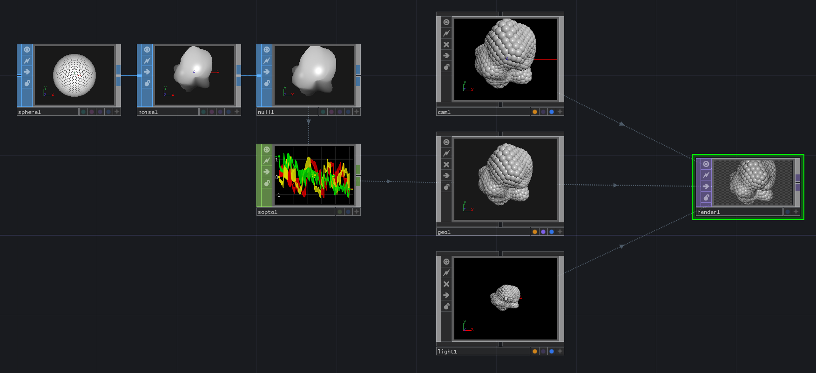Click the lock flag on null1
The height and width of the screenshot is (373, 816).
point(267,83)
